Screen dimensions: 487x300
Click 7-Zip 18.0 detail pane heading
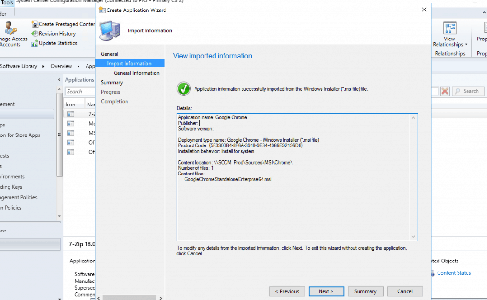(x=82, y=244)
